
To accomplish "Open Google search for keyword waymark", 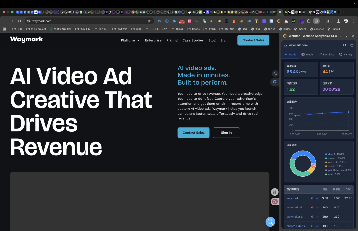I will tap(312, 198).
